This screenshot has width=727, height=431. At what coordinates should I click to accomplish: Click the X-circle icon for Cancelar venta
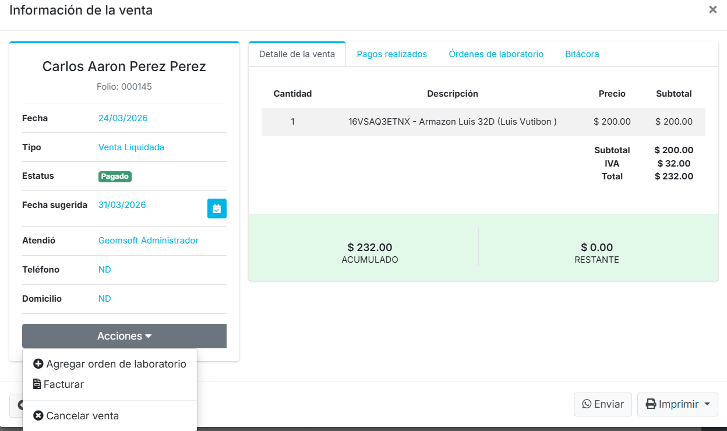point(38,416)
